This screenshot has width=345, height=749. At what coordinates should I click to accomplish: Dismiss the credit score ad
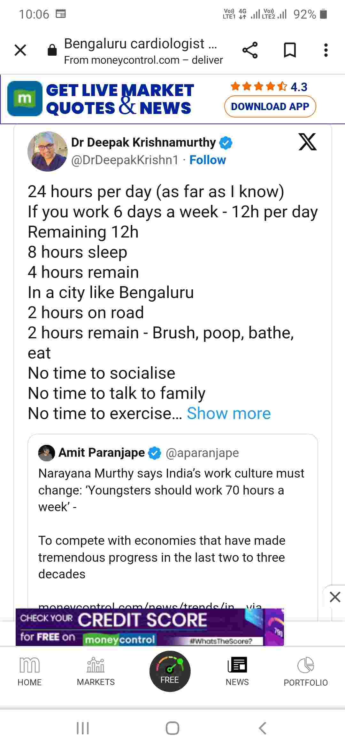pos(335,597)
